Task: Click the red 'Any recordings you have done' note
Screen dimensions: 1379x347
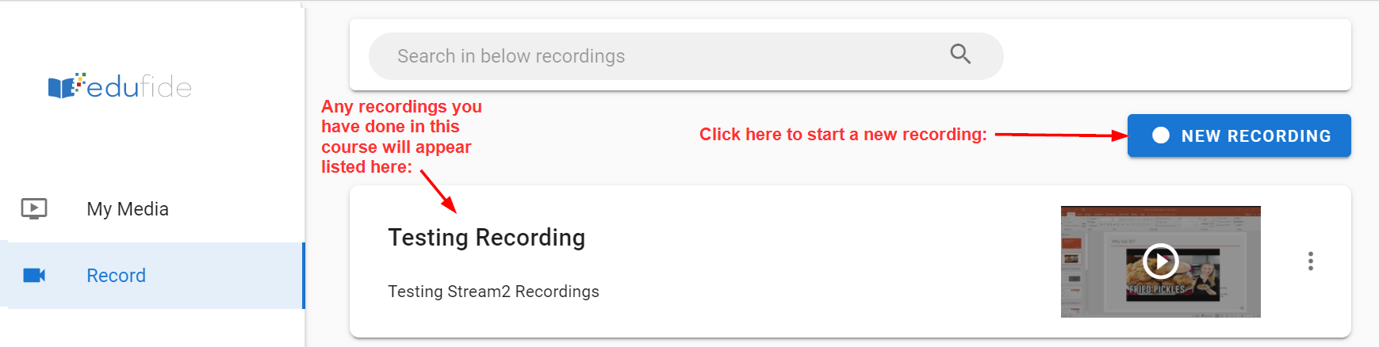Action: tap(400, 136)
